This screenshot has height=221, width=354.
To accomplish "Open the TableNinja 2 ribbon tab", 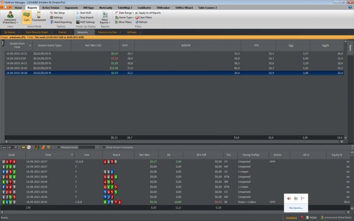I will coord(125,8).
